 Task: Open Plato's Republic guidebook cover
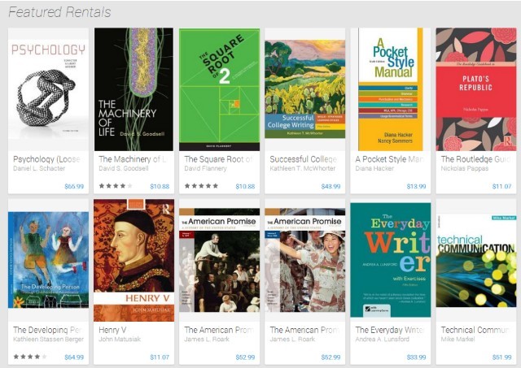pyautogui.click(x=476, y=89)
